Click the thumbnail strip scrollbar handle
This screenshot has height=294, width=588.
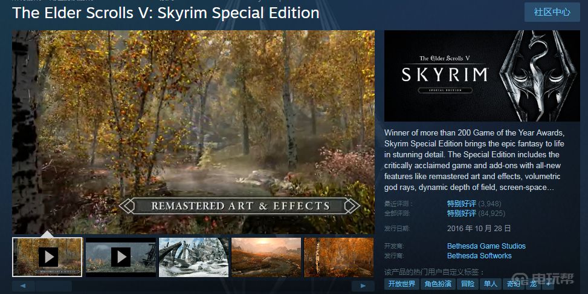pyautogui.click(x=54, y=286)
